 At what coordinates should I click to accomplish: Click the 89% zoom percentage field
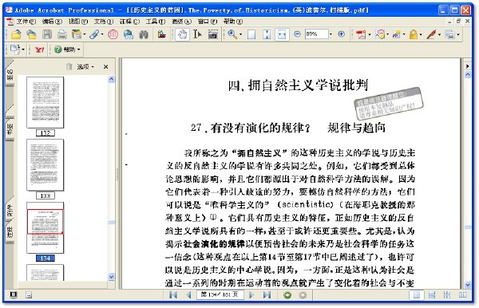pyautogui.click(x=316, y=34)
